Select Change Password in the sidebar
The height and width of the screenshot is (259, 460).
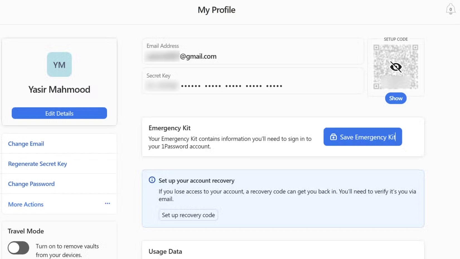[x=31, y=184]
